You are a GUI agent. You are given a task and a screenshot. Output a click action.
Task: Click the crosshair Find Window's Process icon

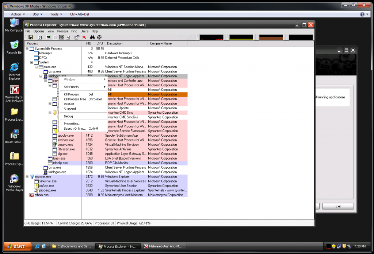tap(99, 38)
